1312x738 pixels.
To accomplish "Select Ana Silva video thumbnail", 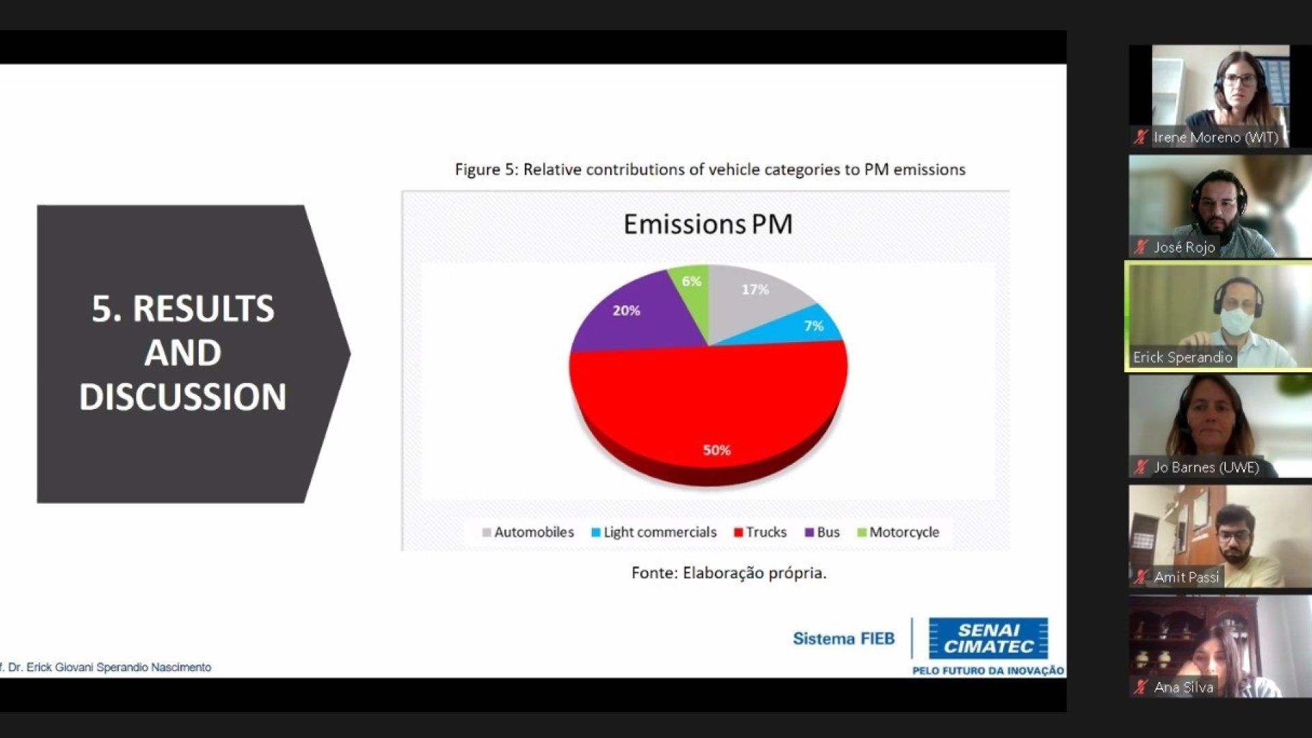I will [1220, 642].
